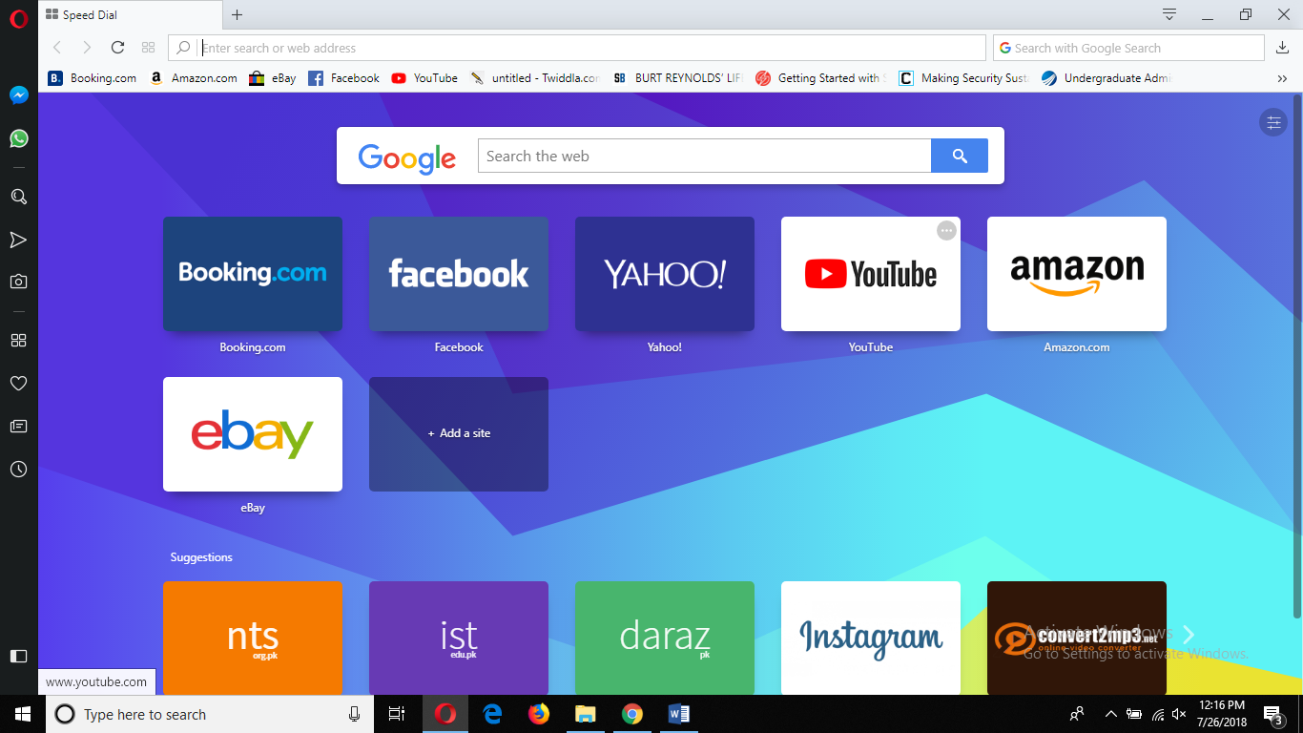Image resolution: width=1303 pixels, height=733 pixels.
Task: Open My Flow in the sidebar
Action: pyautogui.click(x=17, y=240)
